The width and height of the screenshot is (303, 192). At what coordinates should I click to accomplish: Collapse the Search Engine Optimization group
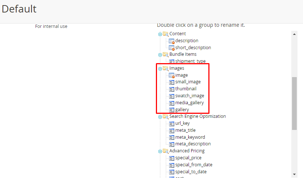[160, 117]
